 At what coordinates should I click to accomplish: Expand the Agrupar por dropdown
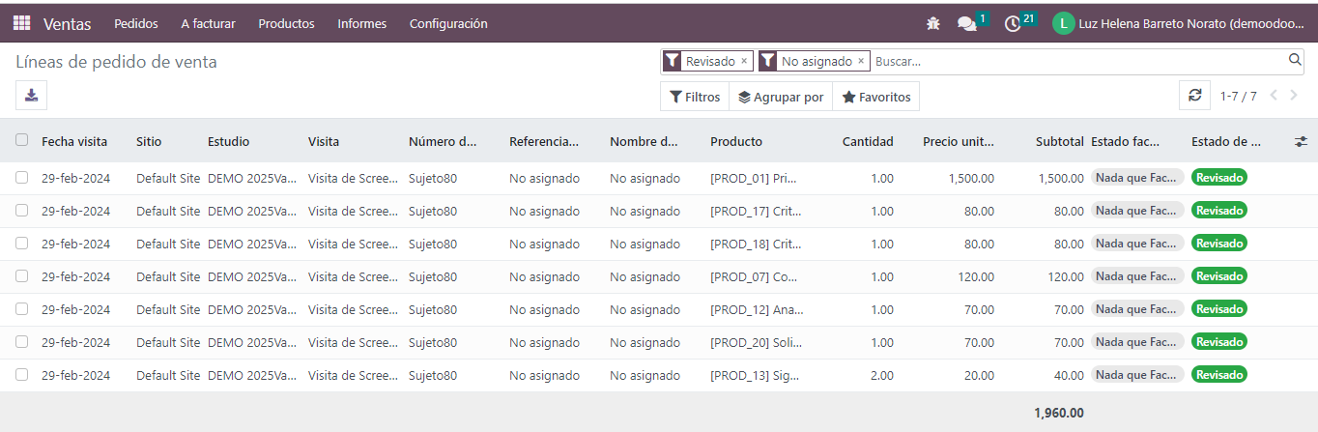tap(781, 97)
